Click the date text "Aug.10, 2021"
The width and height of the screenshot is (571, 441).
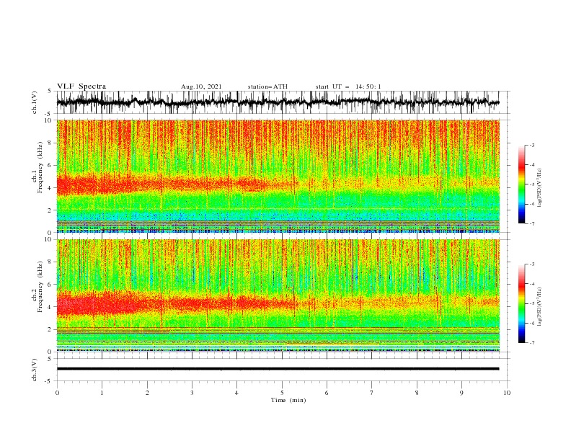pos(201,86)
